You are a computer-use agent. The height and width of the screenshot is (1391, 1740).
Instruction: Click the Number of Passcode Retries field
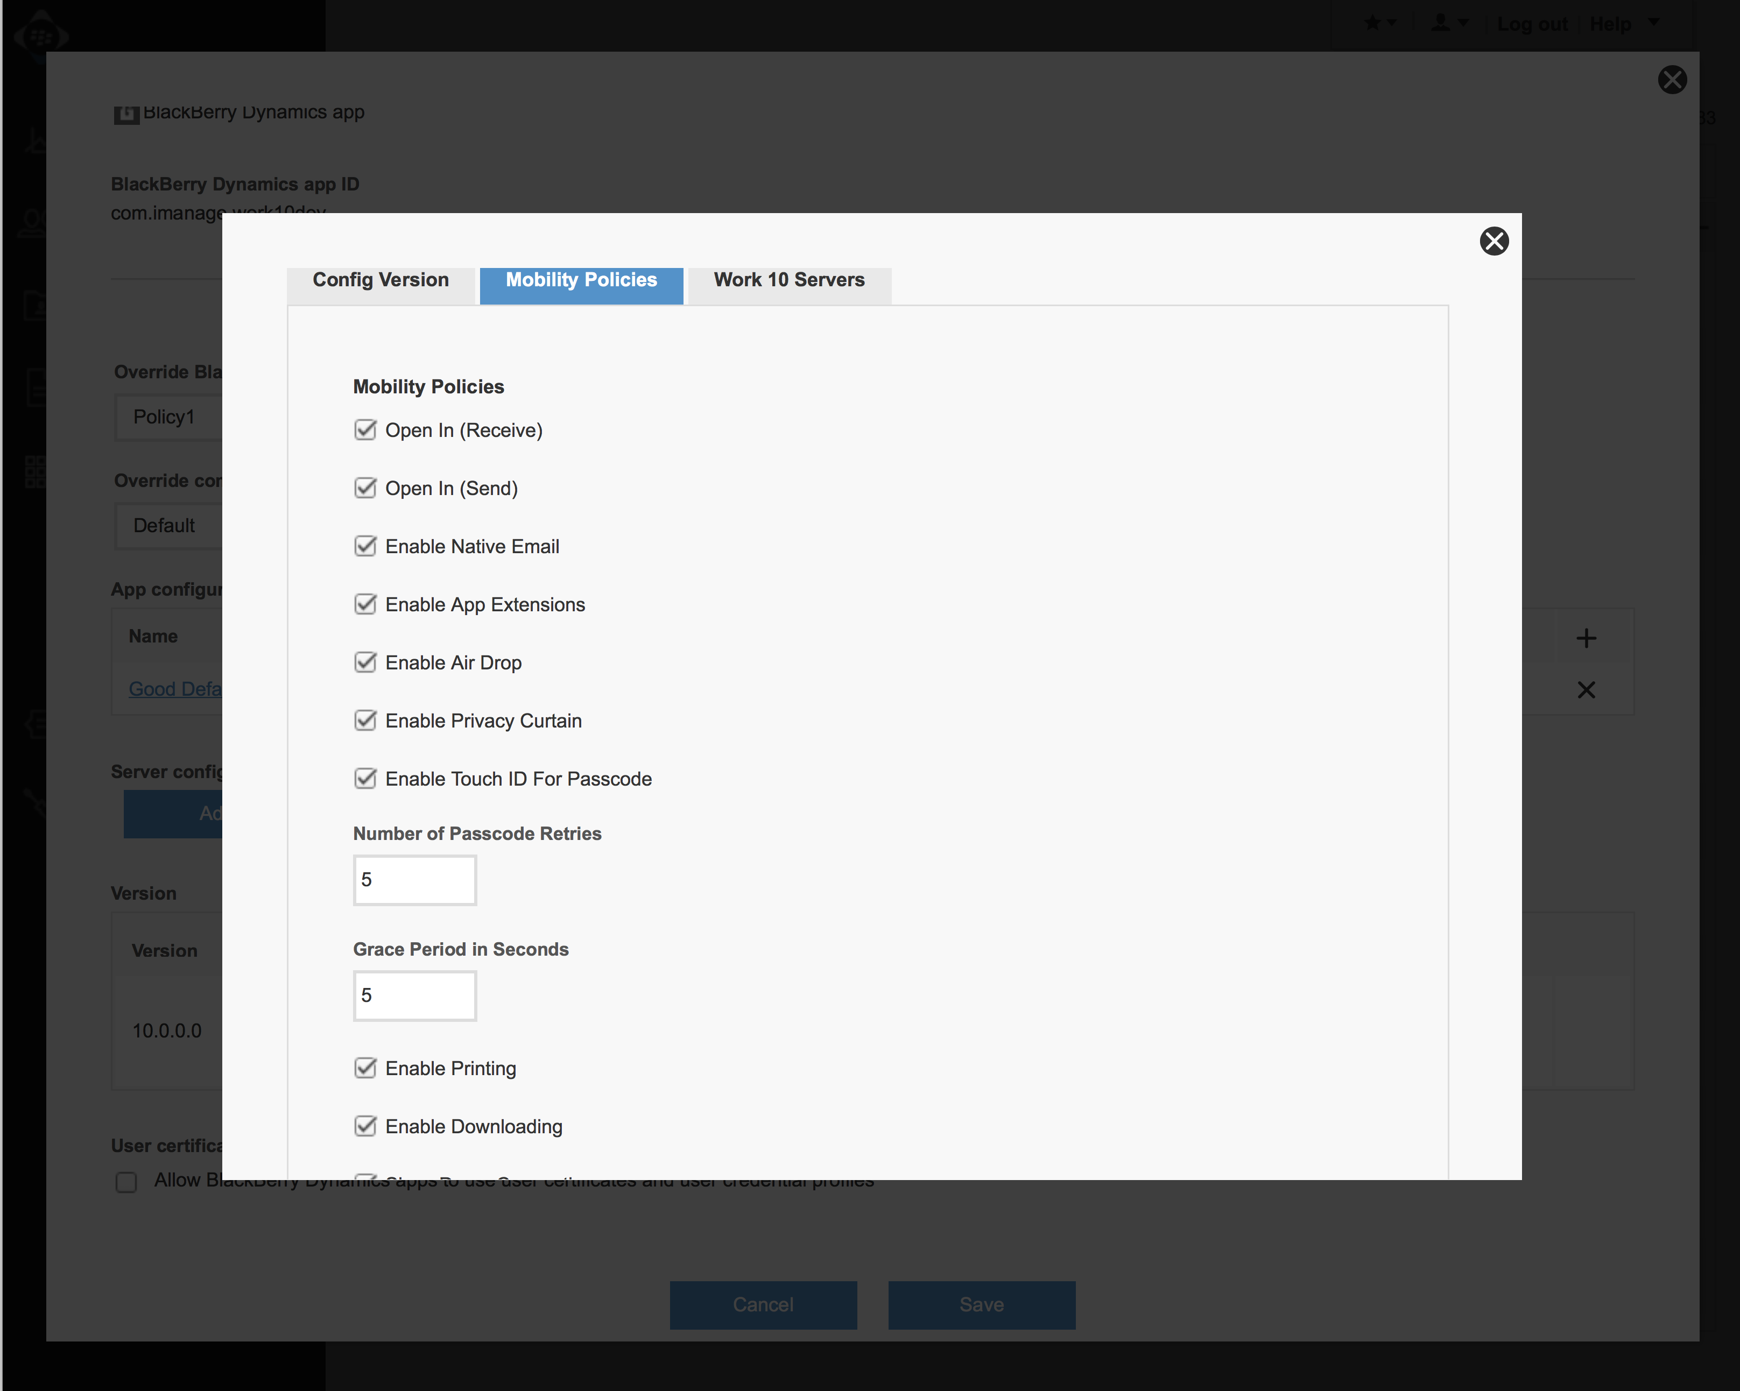point(415,879)
